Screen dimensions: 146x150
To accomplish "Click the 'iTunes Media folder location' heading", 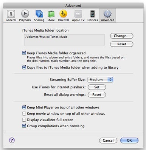I will click(x=45, y=30).
